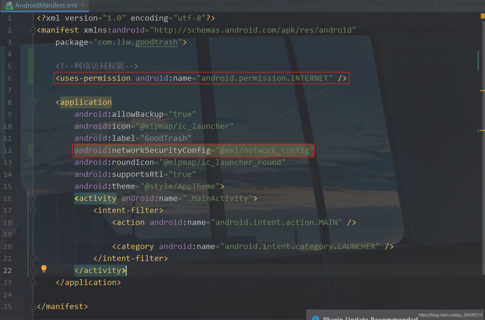Click the fold end marker on line 22
Viewport: 485px width, 320px height.
(x=33, y=270)
